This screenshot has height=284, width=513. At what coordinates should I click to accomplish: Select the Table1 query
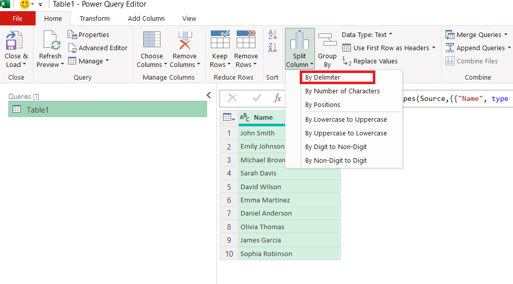[x=108, y=110]
